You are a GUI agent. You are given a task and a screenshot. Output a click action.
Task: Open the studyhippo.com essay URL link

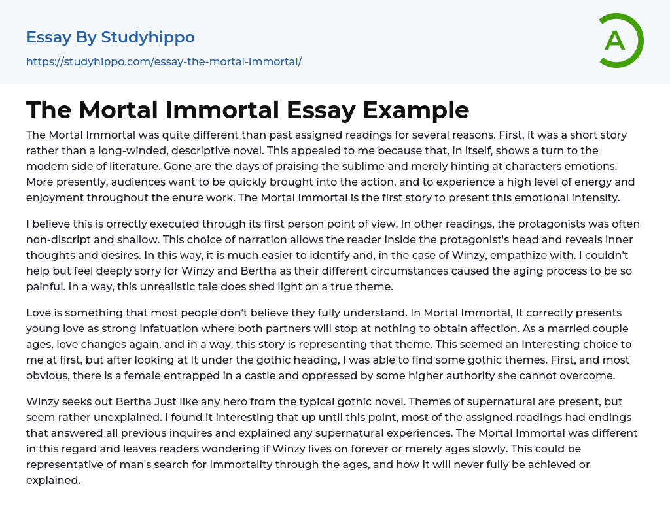click(x=164, y=61)
